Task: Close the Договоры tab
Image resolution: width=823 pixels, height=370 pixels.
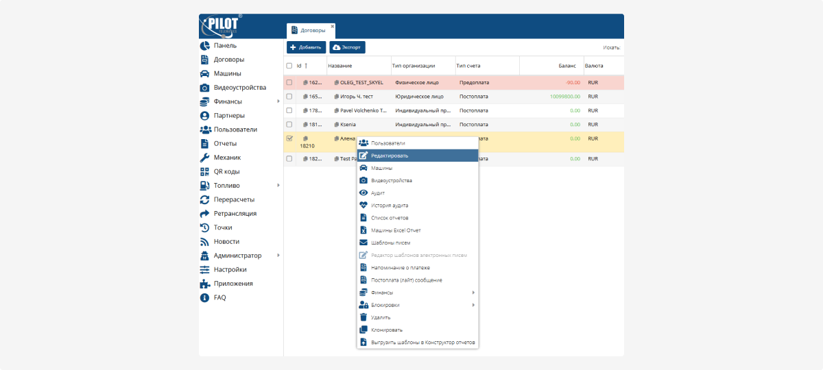Action: [333, 26]
